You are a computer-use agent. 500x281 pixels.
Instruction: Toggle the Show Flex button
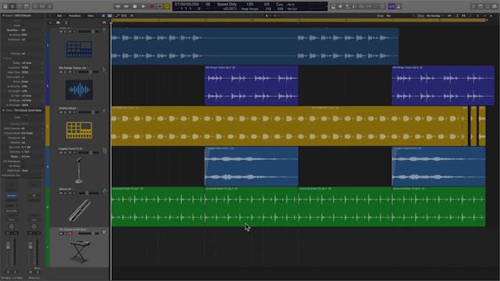[124, 16]
